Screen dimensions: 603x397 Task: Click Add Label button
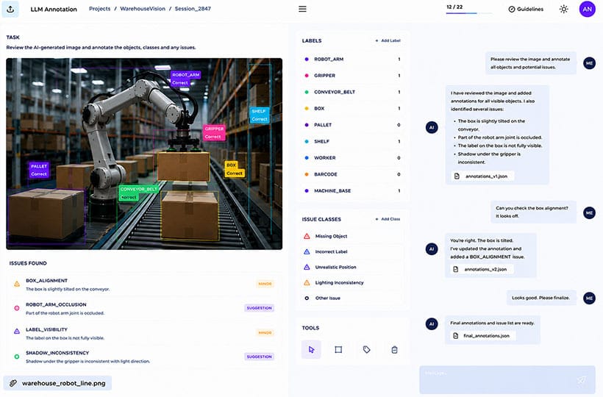tap(388, 40)
